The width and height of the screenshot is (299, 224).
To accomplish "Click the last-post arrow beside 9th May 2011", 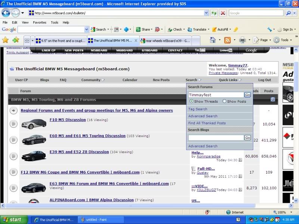I will click(x=240, y=176).
